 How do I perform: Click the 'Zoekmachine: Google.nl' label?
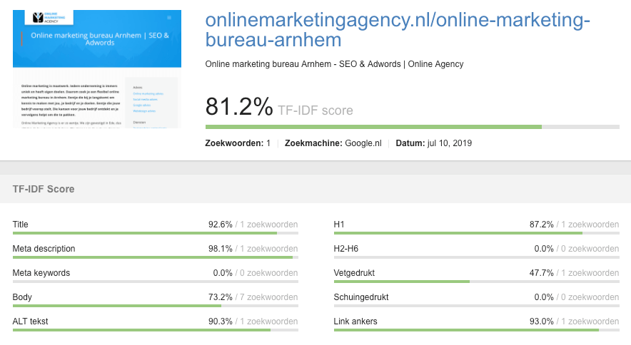coord(333,143)
